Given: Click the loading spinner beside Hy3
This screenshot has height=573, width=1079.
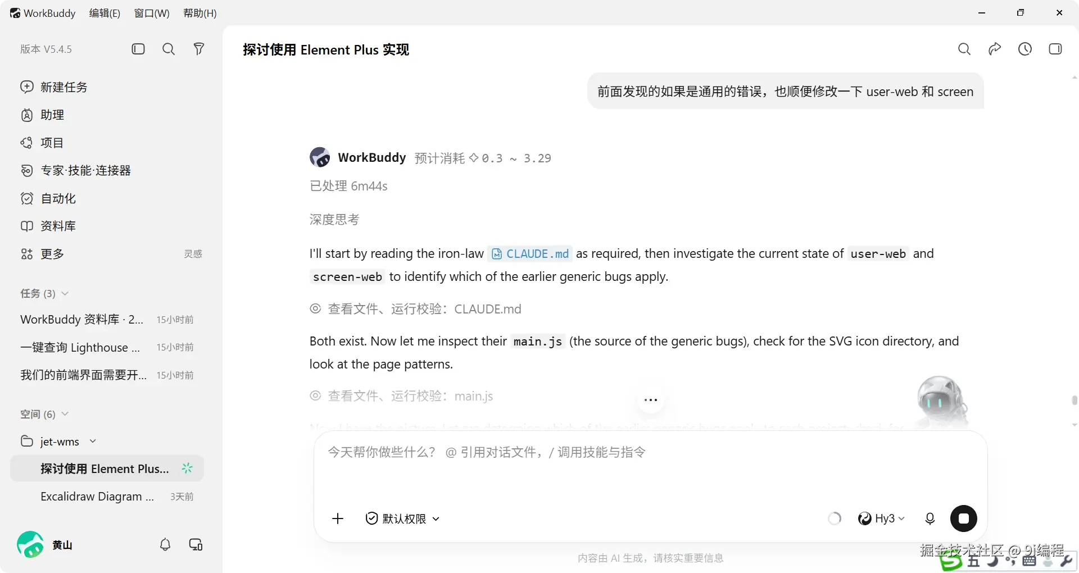Looking at the screenshot, I should click(x=835, y=519).
